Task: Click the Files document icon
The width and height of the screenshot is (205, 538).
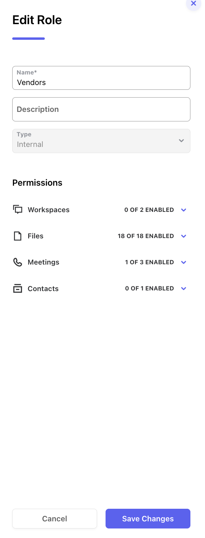Action: pos(18,236)
